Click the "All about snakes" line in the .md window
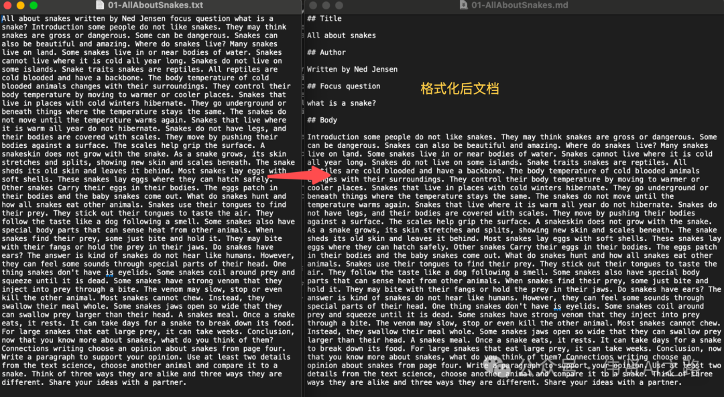The width and height of the screenshot is (724, 397). click(341, 35)
